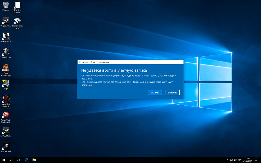The height and width of the screenshot is (163, 261).
Task: Open Task View from the taskbar
Action: click(19, 160)
